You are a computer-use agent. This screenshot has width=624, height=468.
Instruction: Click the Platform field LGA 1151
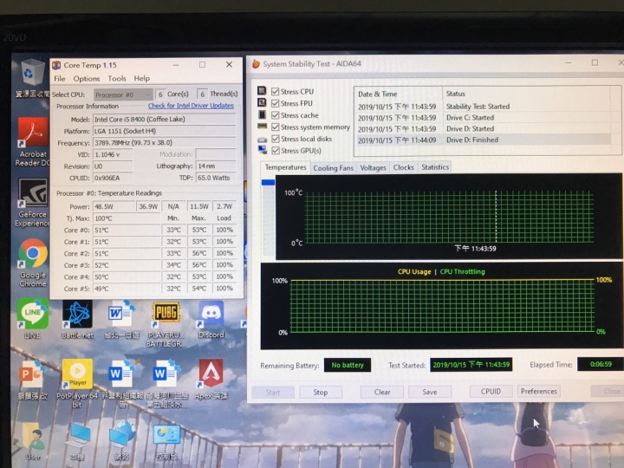tap(164, 131)
